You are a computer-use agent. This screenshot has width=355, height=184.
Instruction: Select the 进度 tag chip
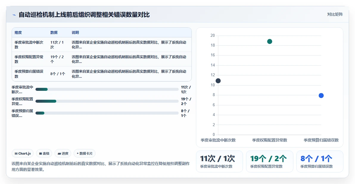(x=63, y=153)
